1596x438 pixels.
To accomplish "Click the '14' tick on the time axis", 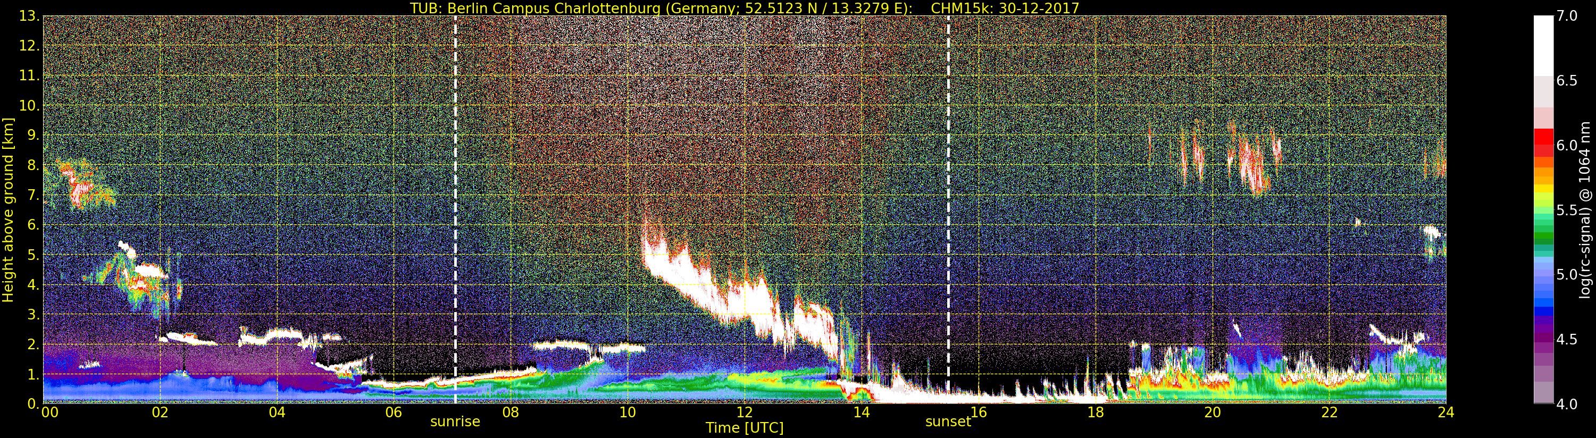I will [861, 412].
